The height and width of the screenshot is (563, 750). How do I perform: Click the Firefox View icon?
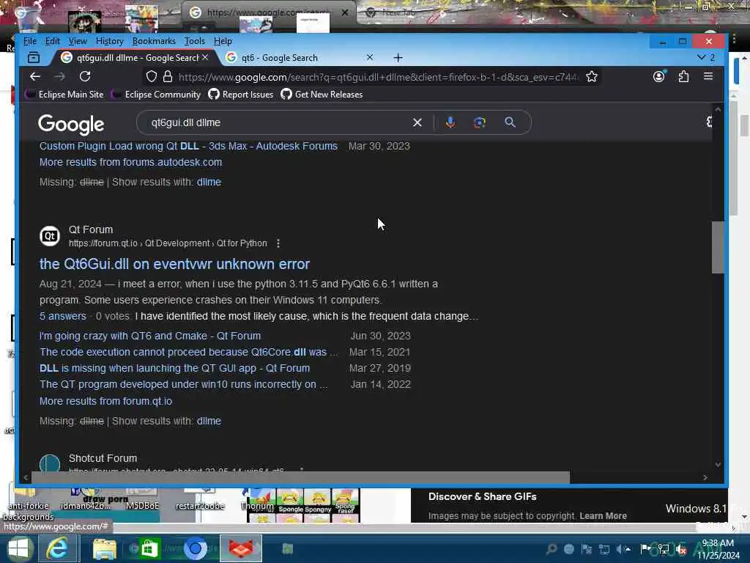click(x=34, y=58)
